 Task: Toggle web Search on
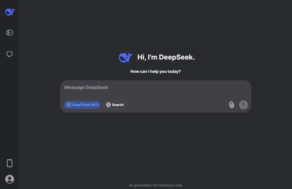point(115,105)
